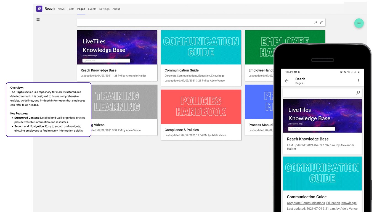Viewport: 377px width, 212px height.
Task: Click the pencil edit icon in search bar
Action: tap(321, 22)
